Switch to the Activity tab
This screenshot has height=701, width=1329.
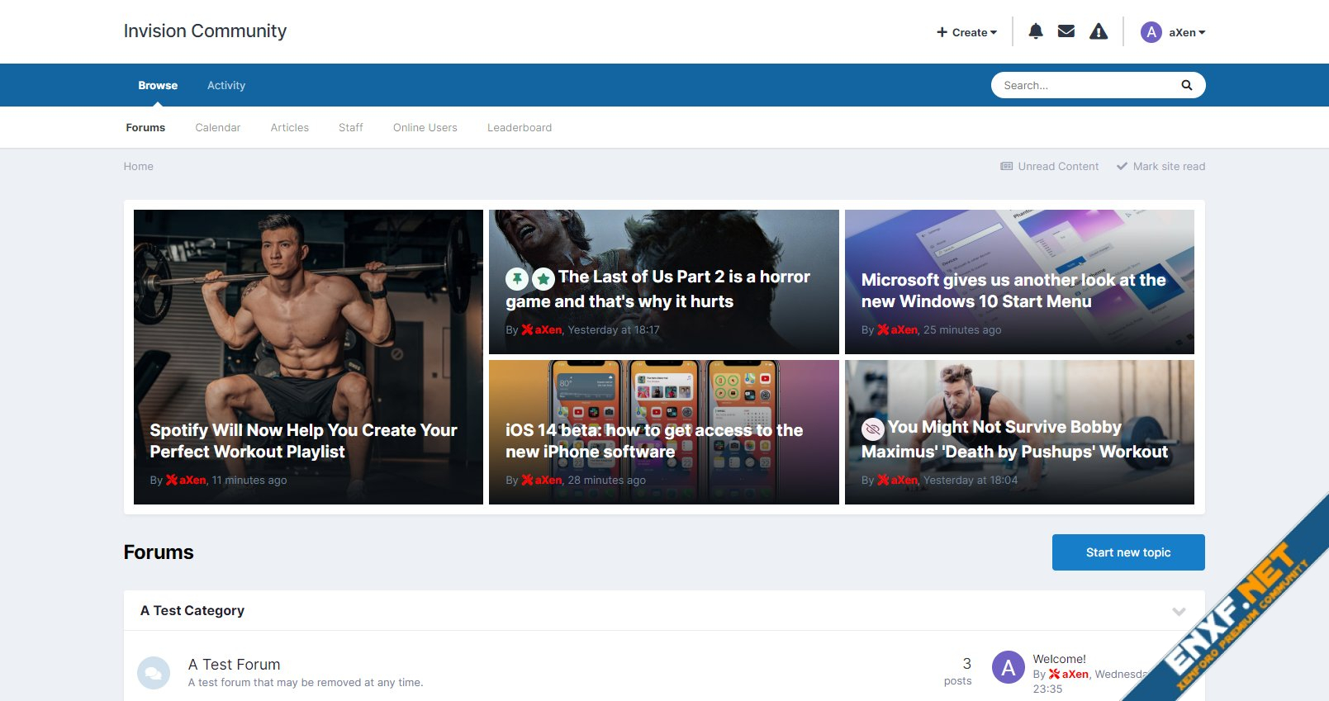click(x=225, y=85)
